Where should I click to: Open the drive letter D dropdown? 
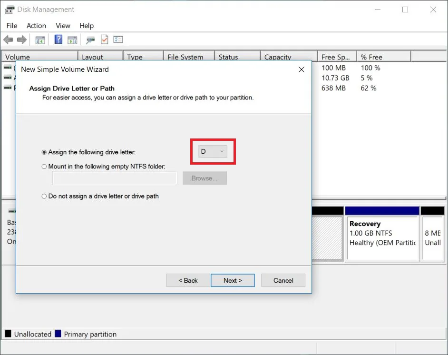pos(213,151)
